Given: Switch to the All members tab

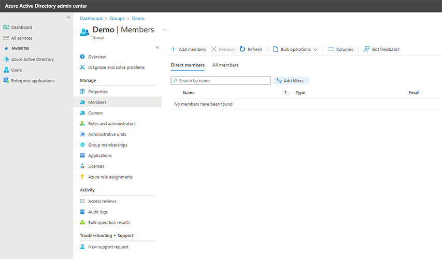Looking at the screenshot, I should pos(225,65).
